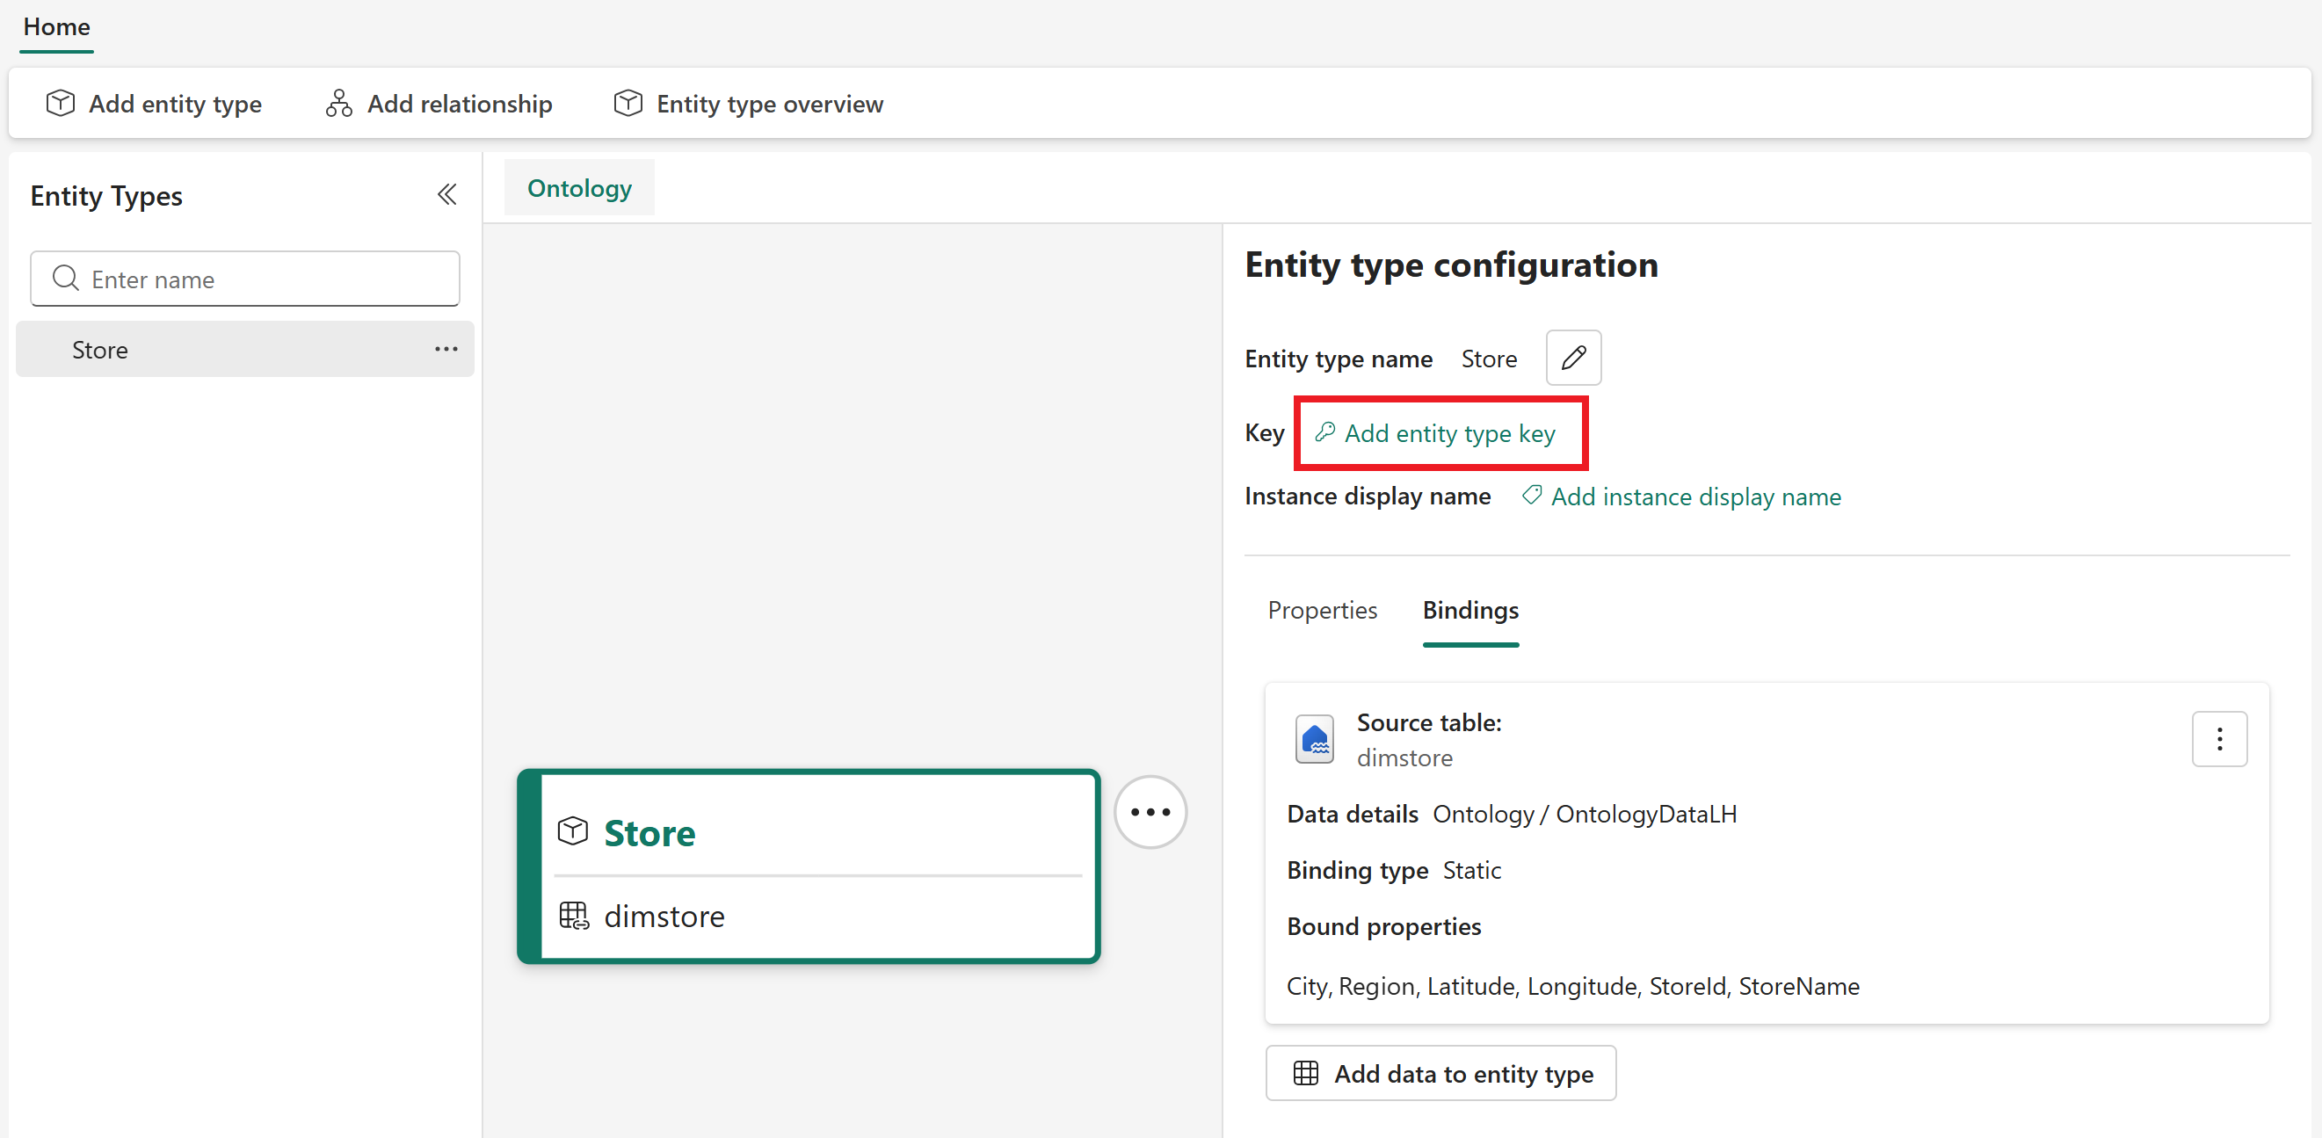Click Add data to entity type
Screen dimensions: 2322x1138
click(1440, 1072)
